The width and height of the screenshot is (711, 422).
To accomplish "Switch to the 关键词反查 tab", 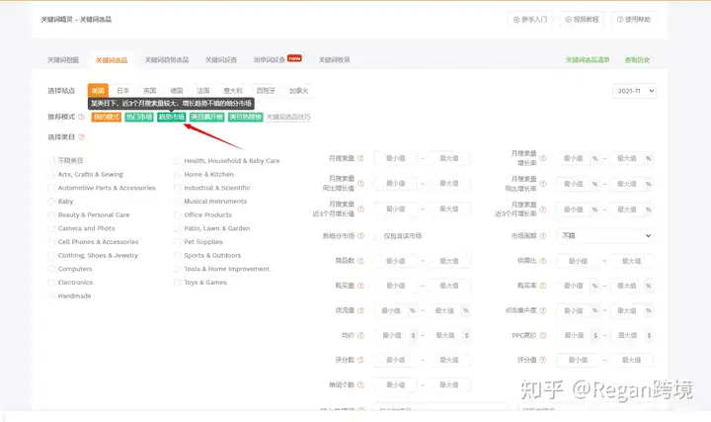I will 221,60.
